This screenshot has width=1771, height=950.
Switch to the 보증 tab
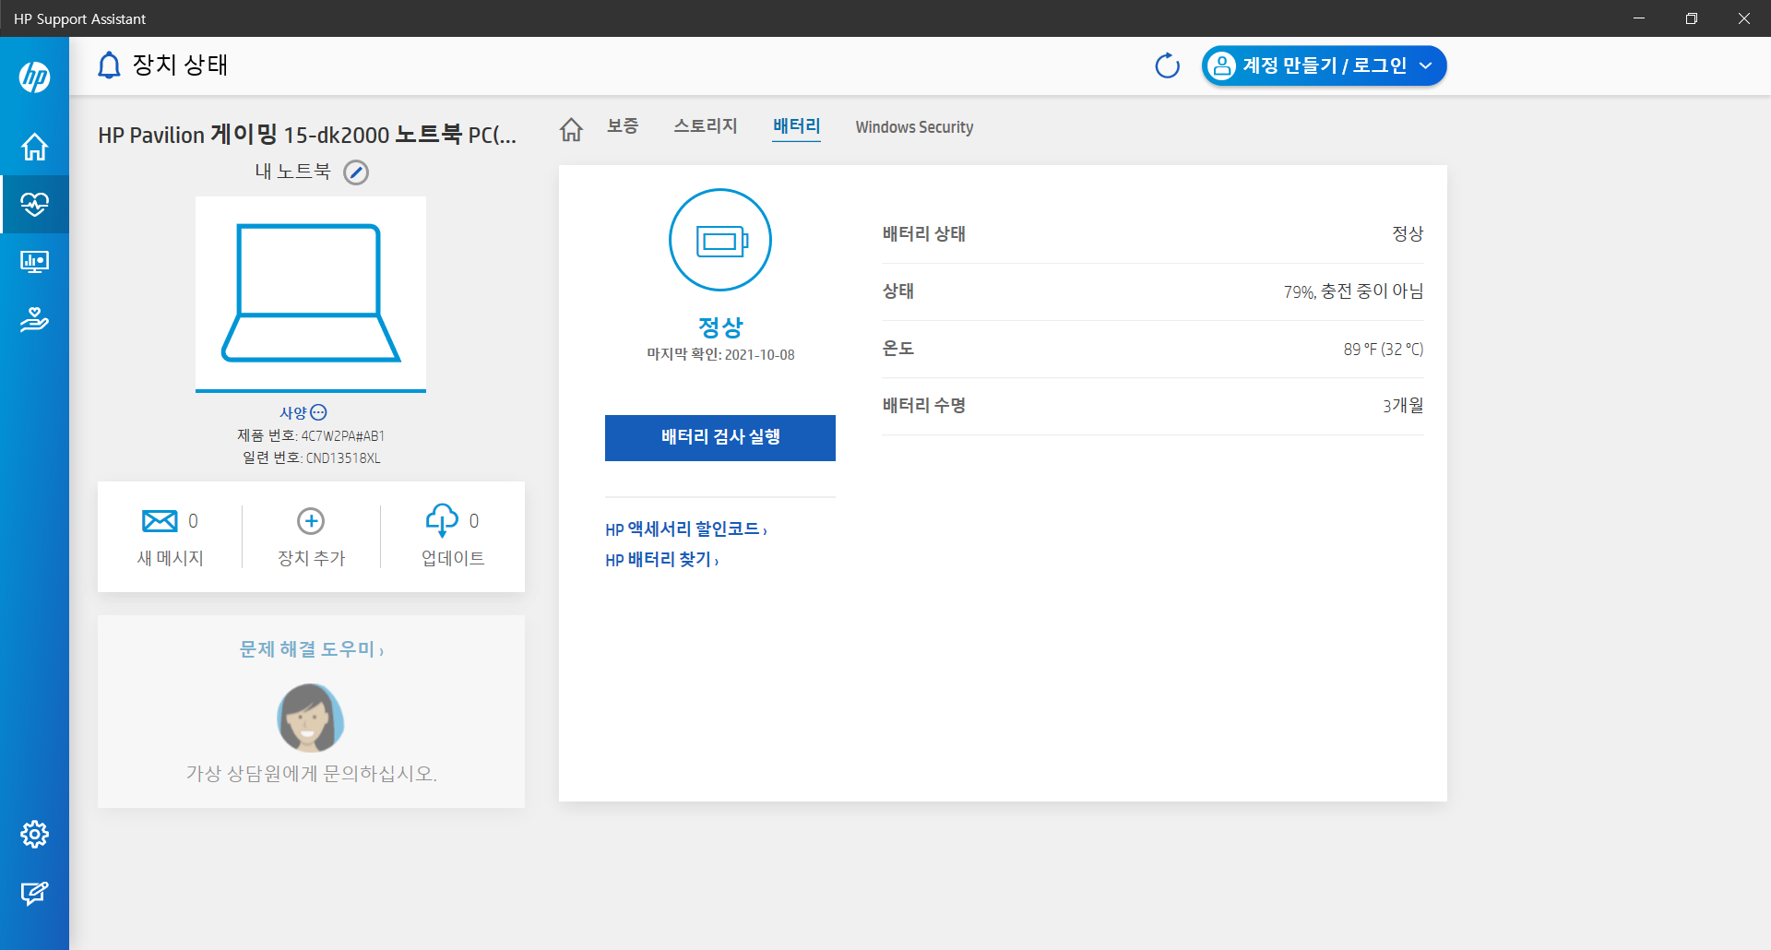pos(623,126)
